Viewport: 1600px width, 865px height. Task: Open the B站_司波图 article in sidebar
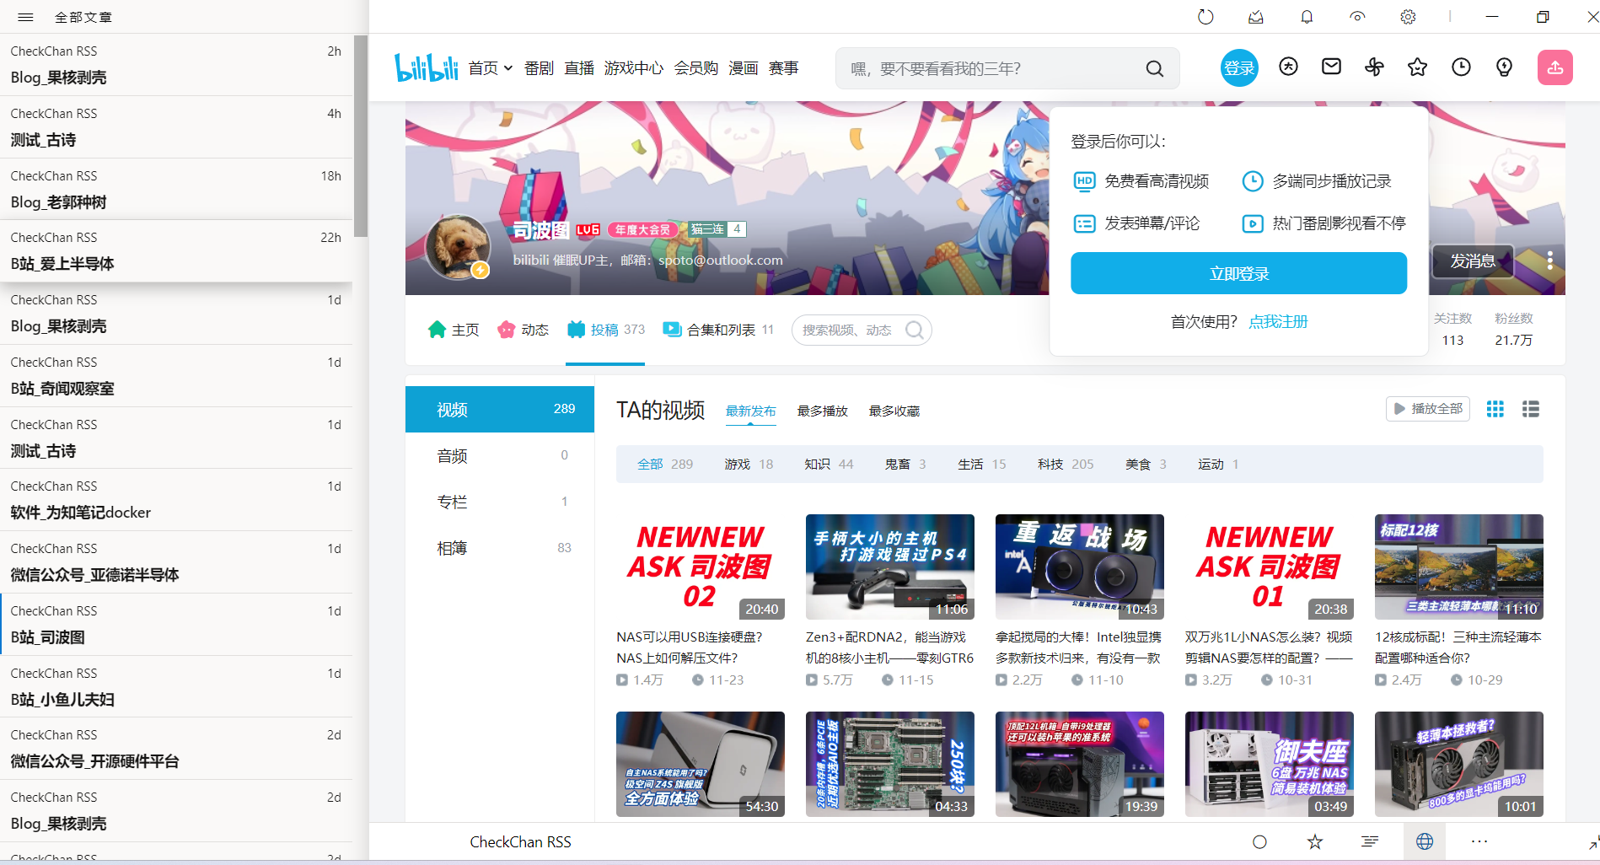coord(176,624)
